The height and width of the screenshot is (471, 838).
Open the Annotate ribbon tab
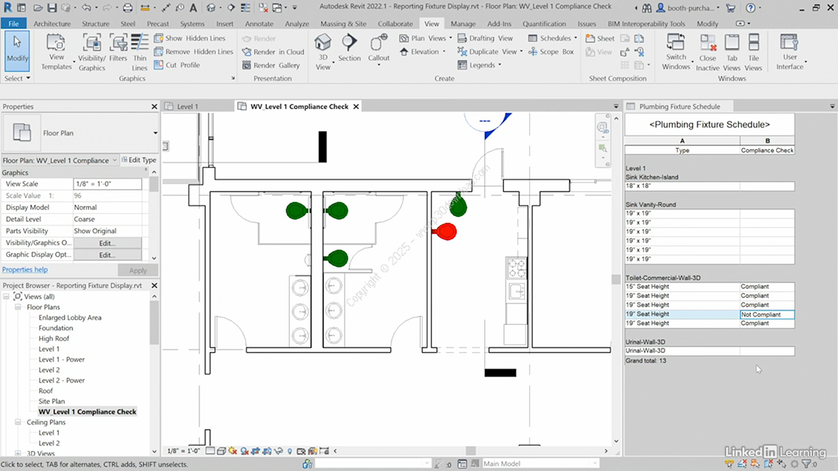[259, 24]
